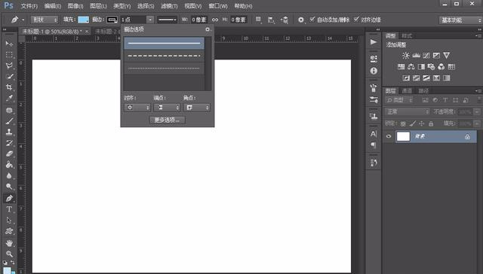
Task: Toggle layer filtering switch in Layers panel
Action: point(480,100)
